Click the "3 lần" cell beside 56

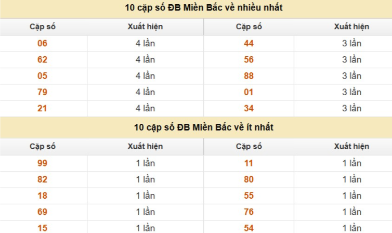tap(351, 60)
